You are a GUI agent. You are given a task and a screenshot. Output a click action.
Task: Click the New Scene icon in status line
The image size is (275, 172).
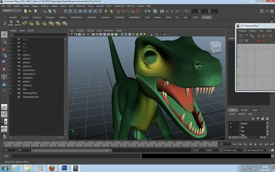(x=25, y=11)
